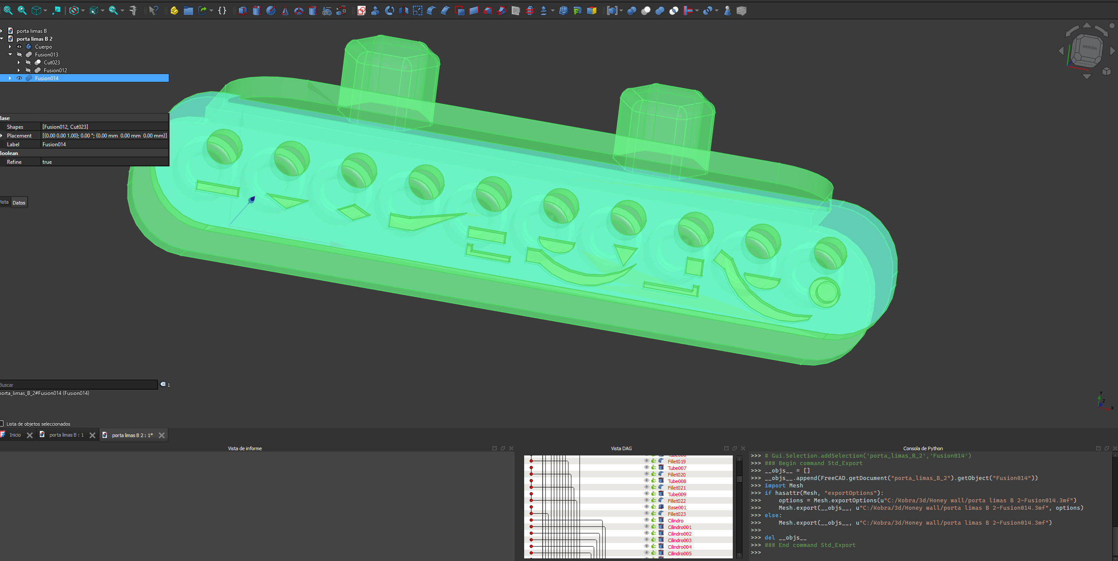Hide Fusion014 using its eye icon
1118x561 pixels.
click(x=19, y=78)
